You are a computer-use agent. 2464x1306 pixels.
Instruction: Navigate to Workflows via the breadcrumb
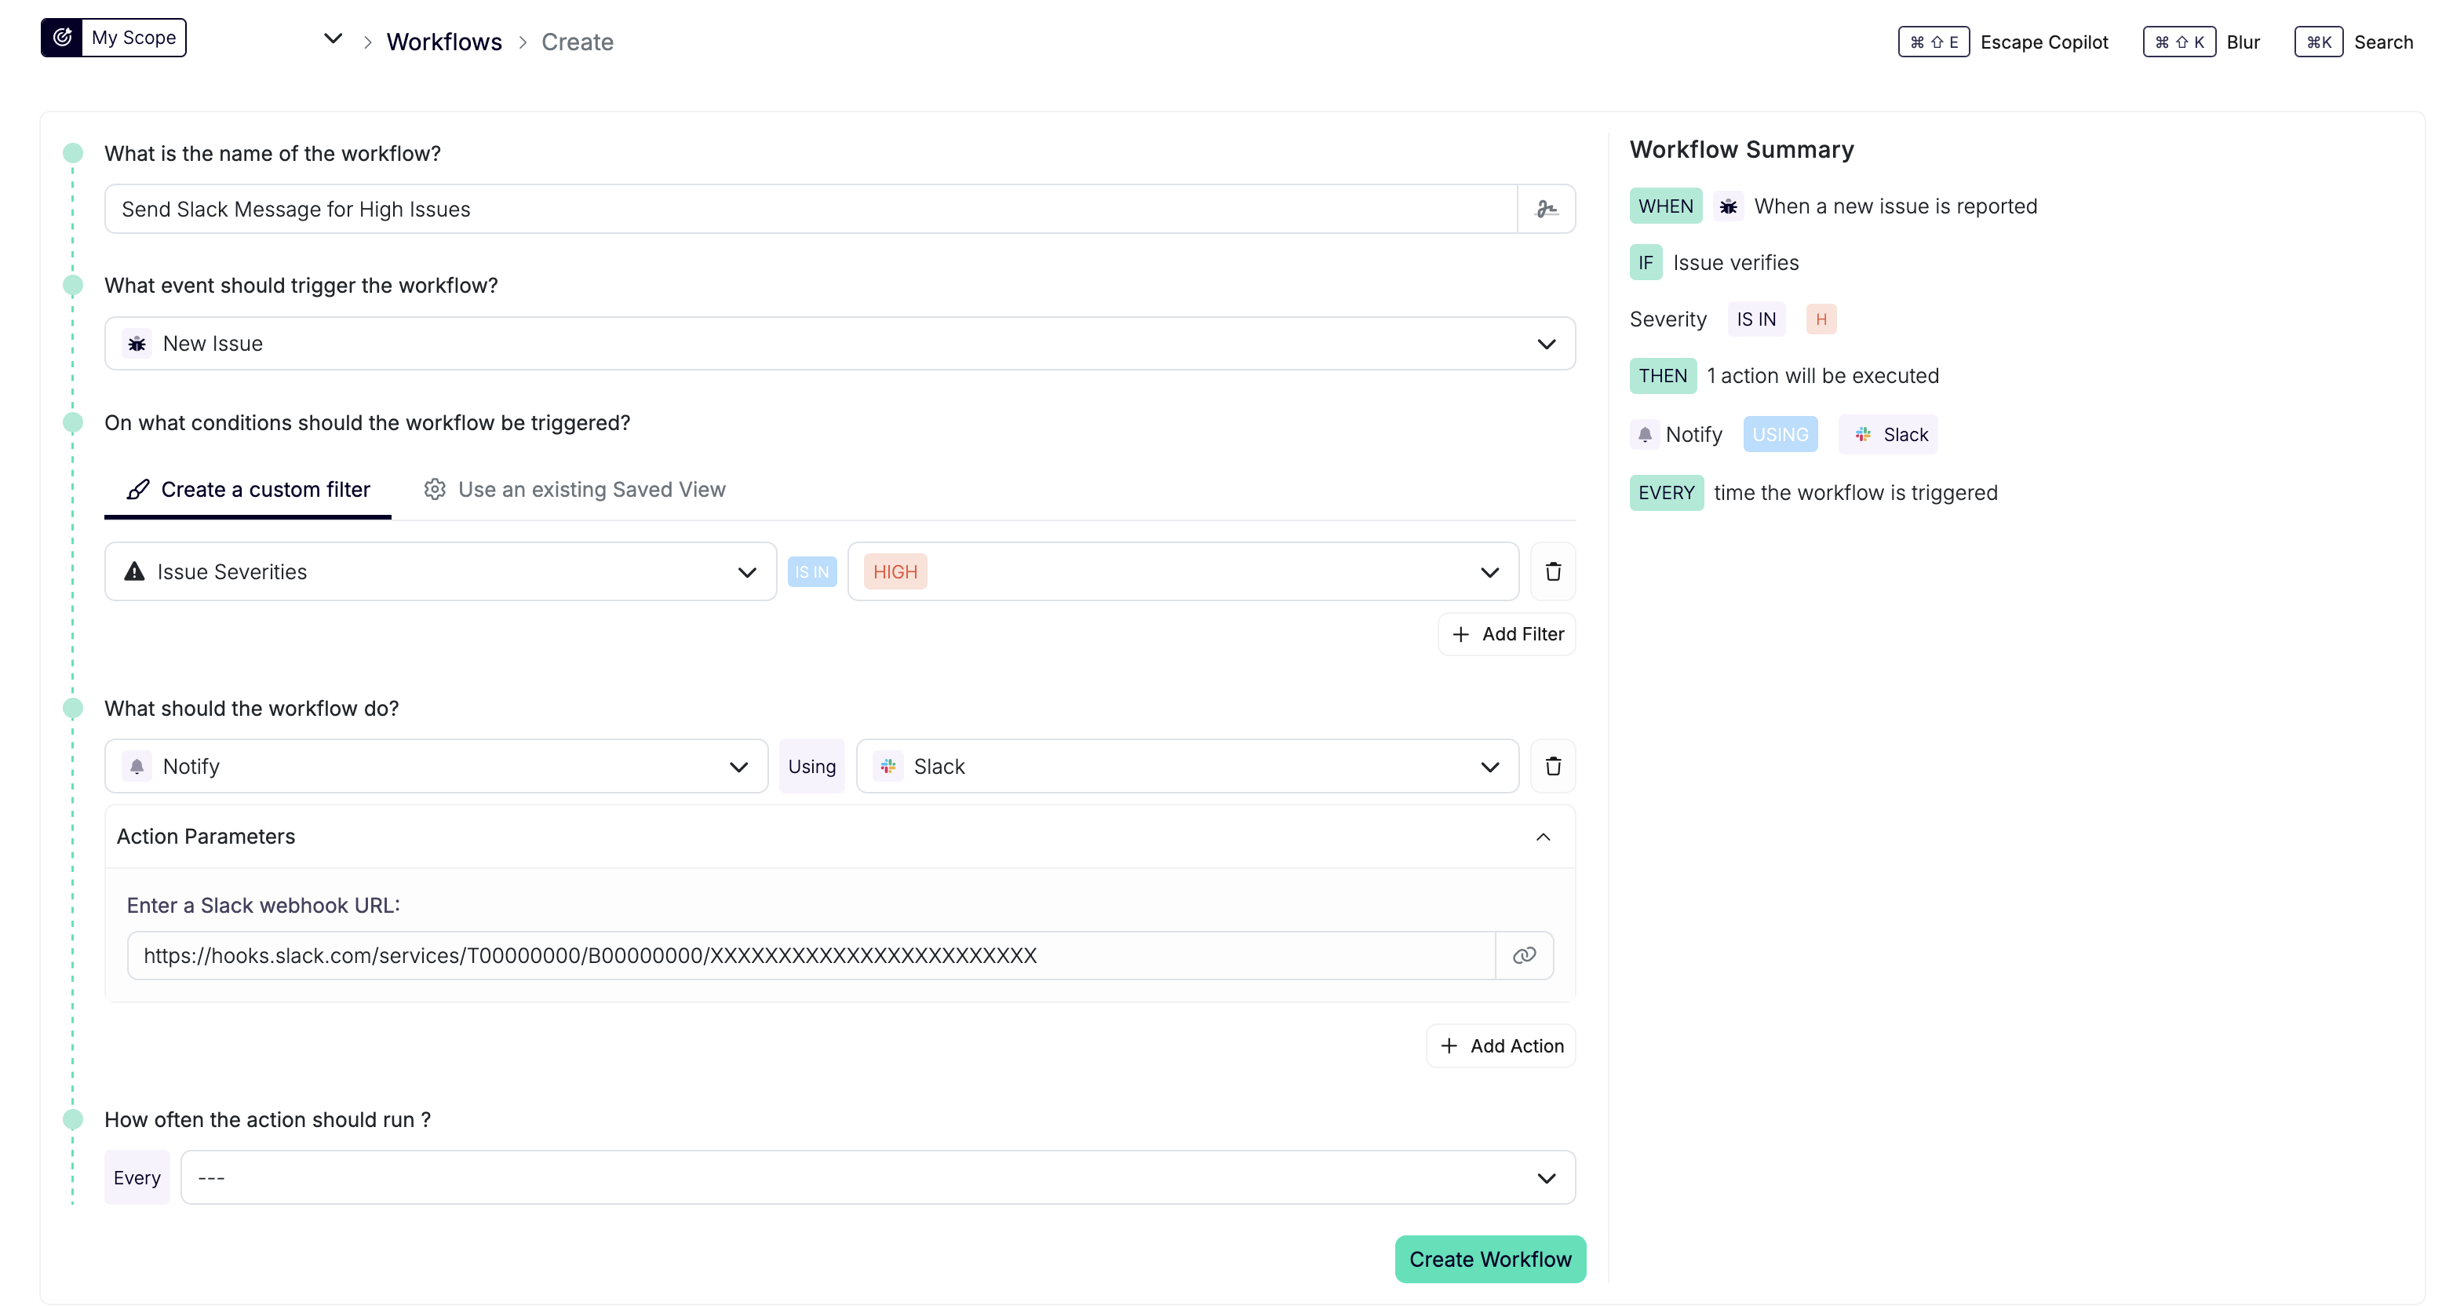tap(444, 41)
